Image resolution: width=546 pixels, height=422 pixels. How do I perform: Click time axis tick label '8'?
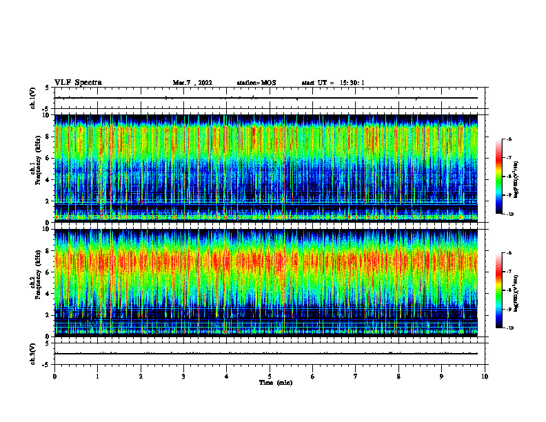(x=398, y=376)
